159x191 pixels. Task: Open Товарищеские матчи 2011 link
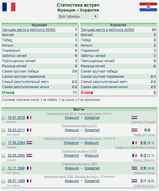[x=79, y=126]
